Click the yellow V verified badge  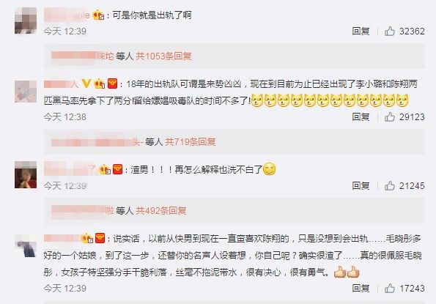tap(86, 84)
